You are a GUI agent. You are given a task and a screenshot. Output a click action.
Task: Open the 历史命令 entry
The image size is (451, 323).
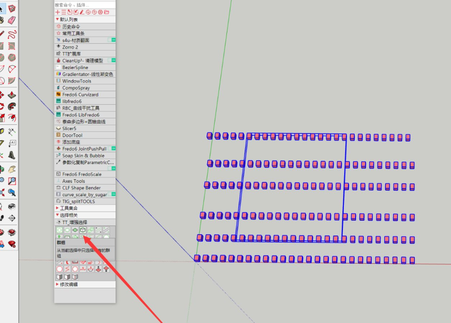[x=85, y=26]
